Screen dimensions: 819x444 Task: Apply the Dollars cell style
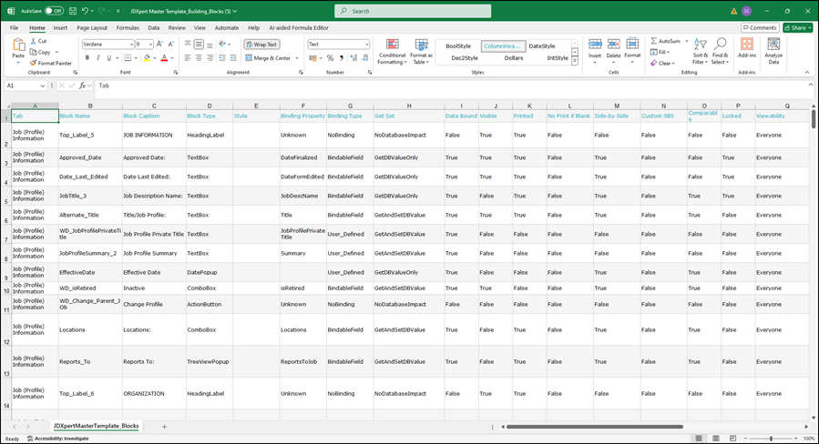coord(514,58)
